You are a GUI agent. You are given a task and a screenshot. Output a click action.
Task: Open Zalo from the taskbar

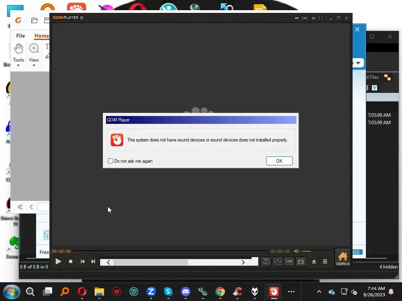tap(151, 292)
